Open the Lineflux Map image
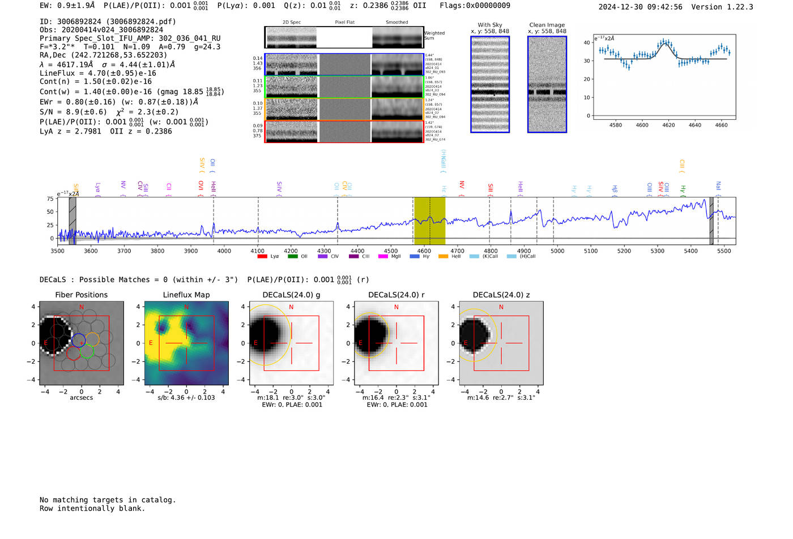Image resolution: width=793 pixels, height=539 pixels. coord(186,343)
